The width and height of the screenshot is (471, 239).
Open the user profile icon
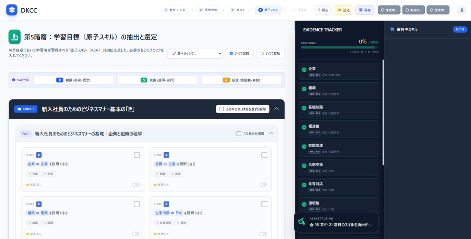(462, 10)
